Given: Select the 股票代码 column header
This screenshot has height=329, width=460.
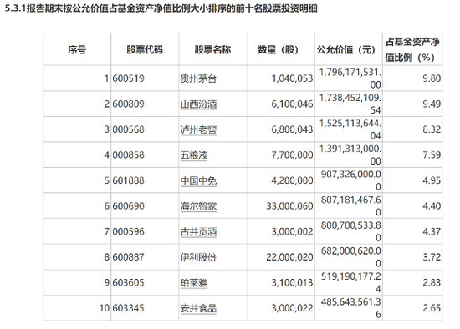Looking at the screenshot, I should [145, 49].
